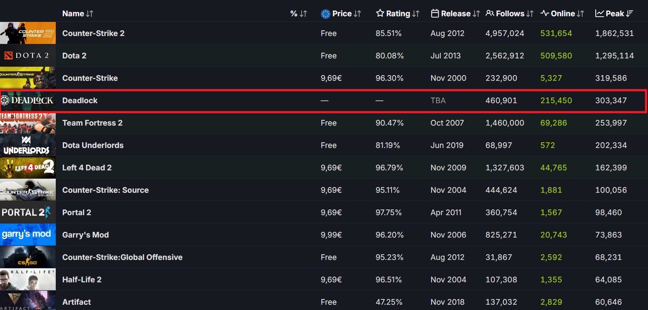Open the Artifact thumbnail image
The height and width of the screenshot is (310, 648).
tap(28, 301)
